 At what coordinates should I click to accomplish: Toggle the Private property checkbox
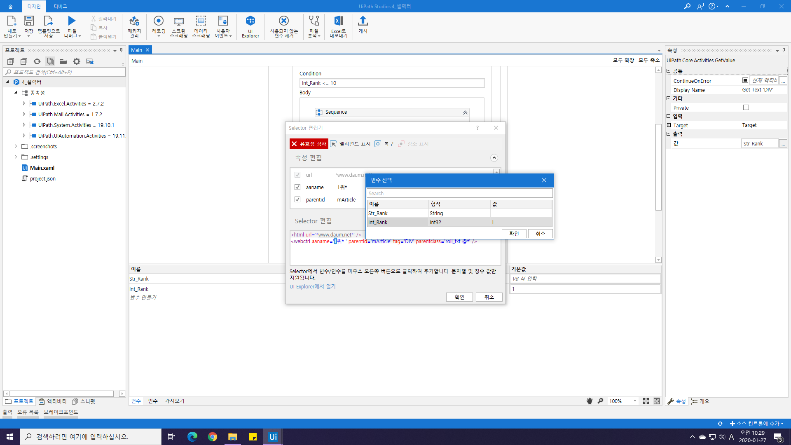(x=746, y=108)
